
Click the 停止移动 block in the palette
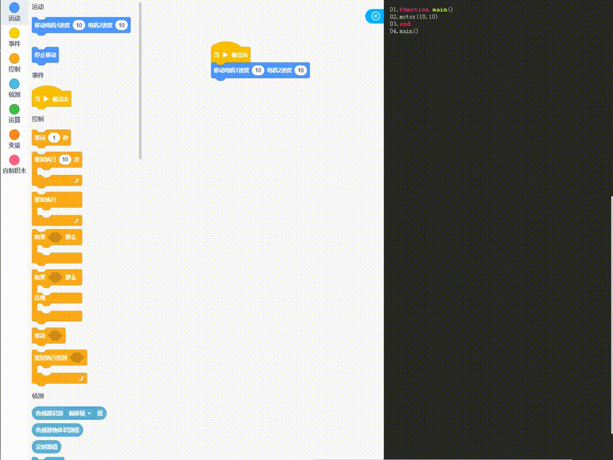(45, 56)
